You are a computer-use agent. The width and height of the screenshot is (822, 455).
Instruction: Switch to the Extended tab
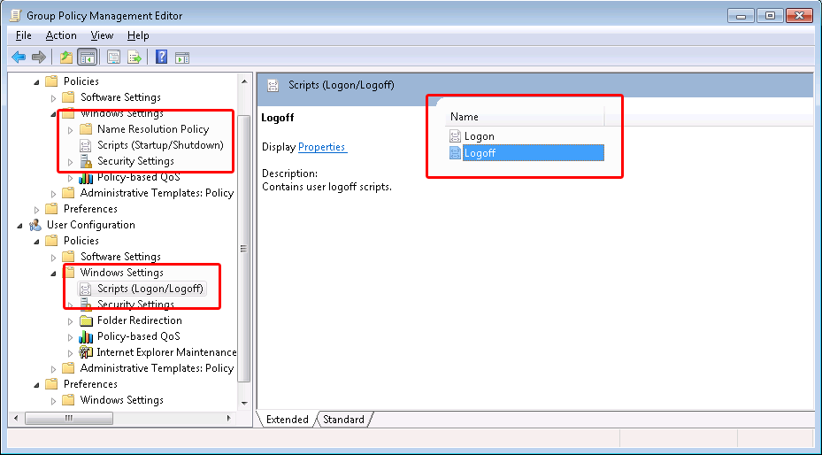(x=287, y=420)
